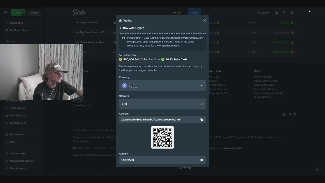Open the footer Terms of Service link
This screenshot has width=325, height=183.
click(218, 89)
